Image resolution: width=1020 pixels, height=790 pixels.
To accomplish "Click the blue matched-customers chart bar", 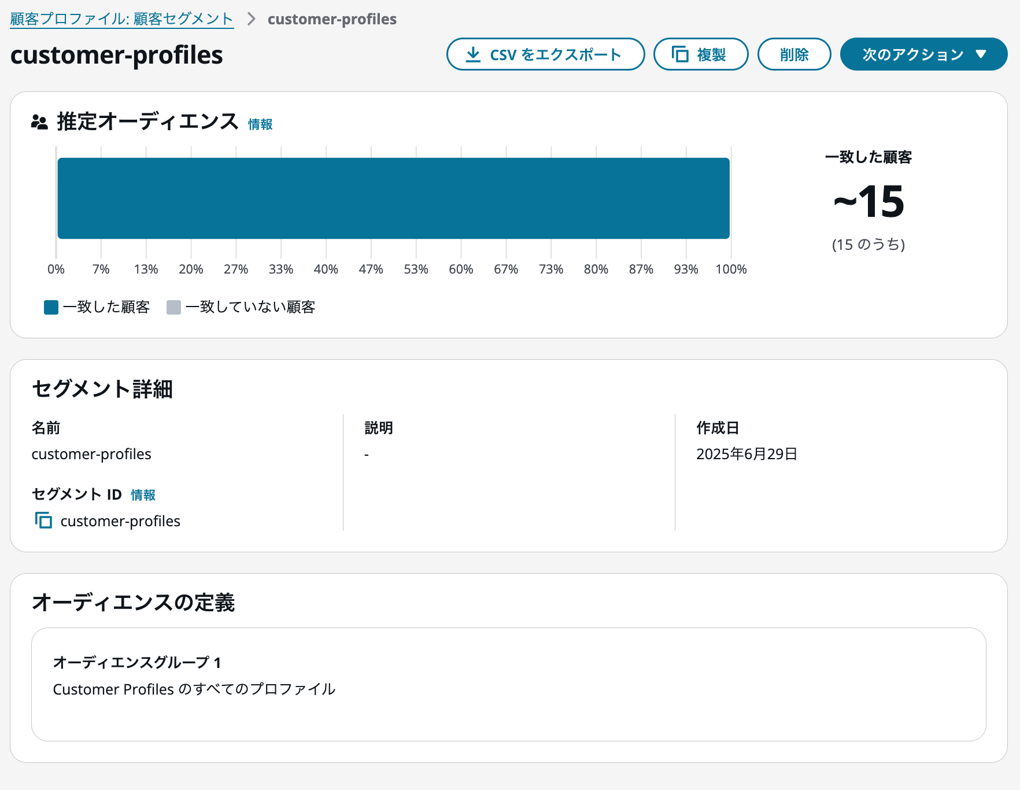I will pyautogui.click(x=393, y=198).
